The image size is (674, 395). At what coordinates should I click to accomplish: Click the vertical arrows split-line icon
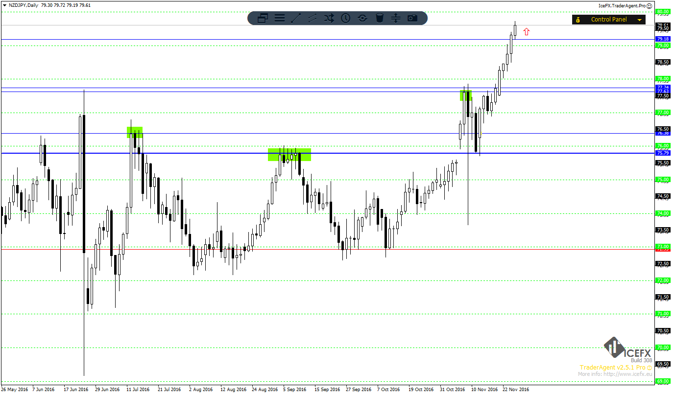click(396, 19)
